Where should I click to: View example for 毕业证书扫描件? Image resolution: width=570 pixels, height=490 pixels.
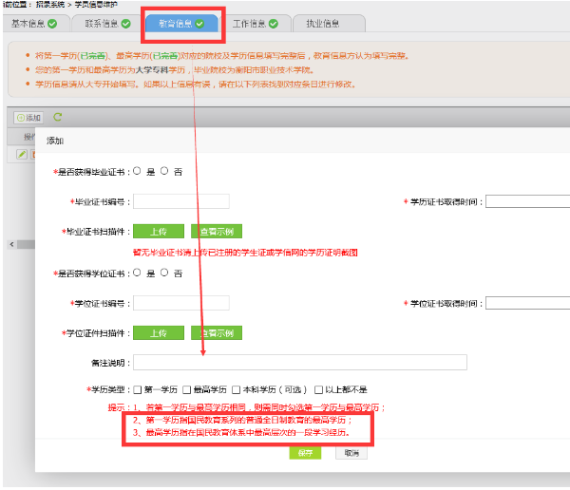217,231
